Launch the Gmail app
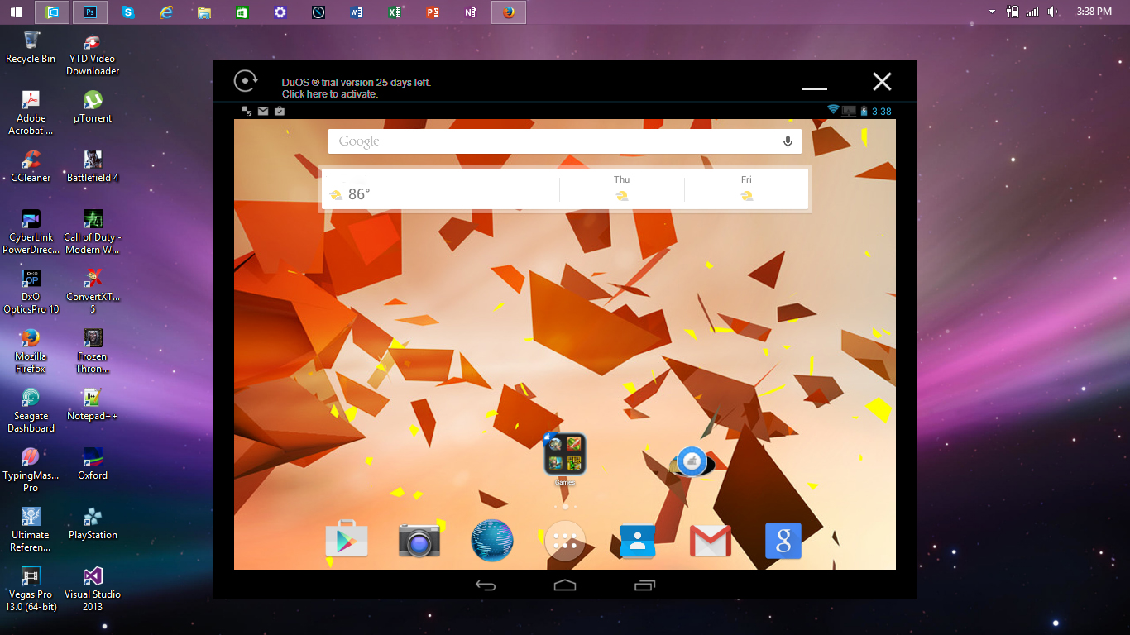Screen dimensions: 1130x635 (710, 541)
